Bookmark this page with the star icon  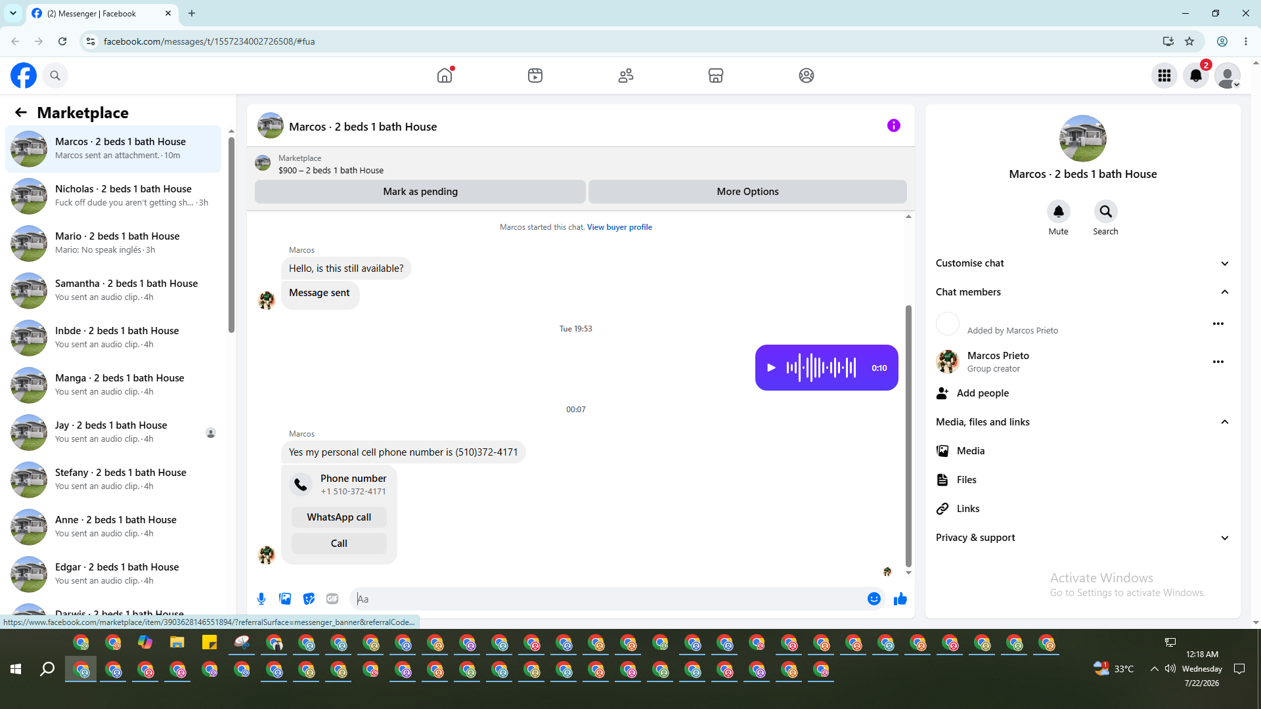point(1189,41)
